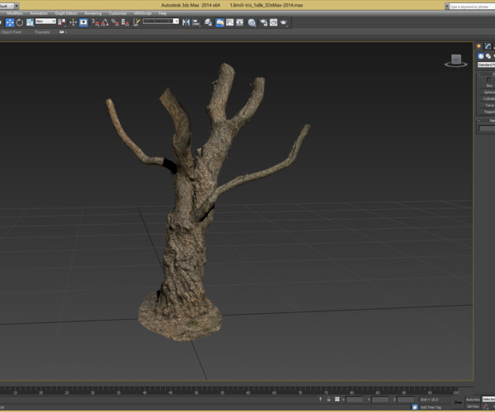Select Geometry category icon
The image size is (495, 412).
(481, 56)
